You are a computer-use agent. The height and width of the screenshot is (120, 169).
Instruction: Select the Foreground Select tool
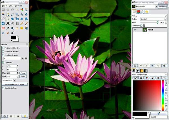click(3, 14)
